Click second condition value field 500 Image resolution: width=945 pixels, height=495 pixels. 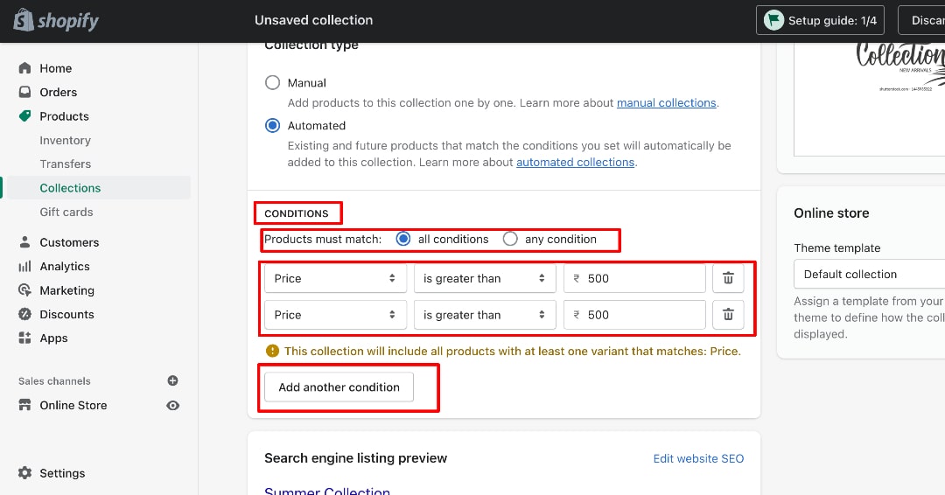click(634, 314)
